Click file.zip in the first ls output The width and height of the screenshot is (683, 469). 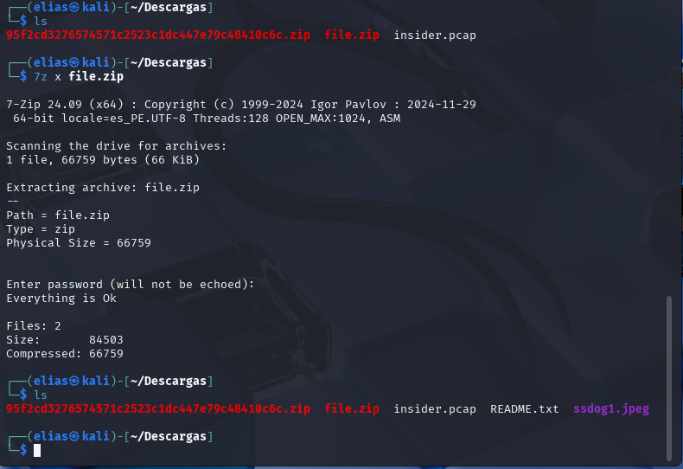tap(352, 35)
